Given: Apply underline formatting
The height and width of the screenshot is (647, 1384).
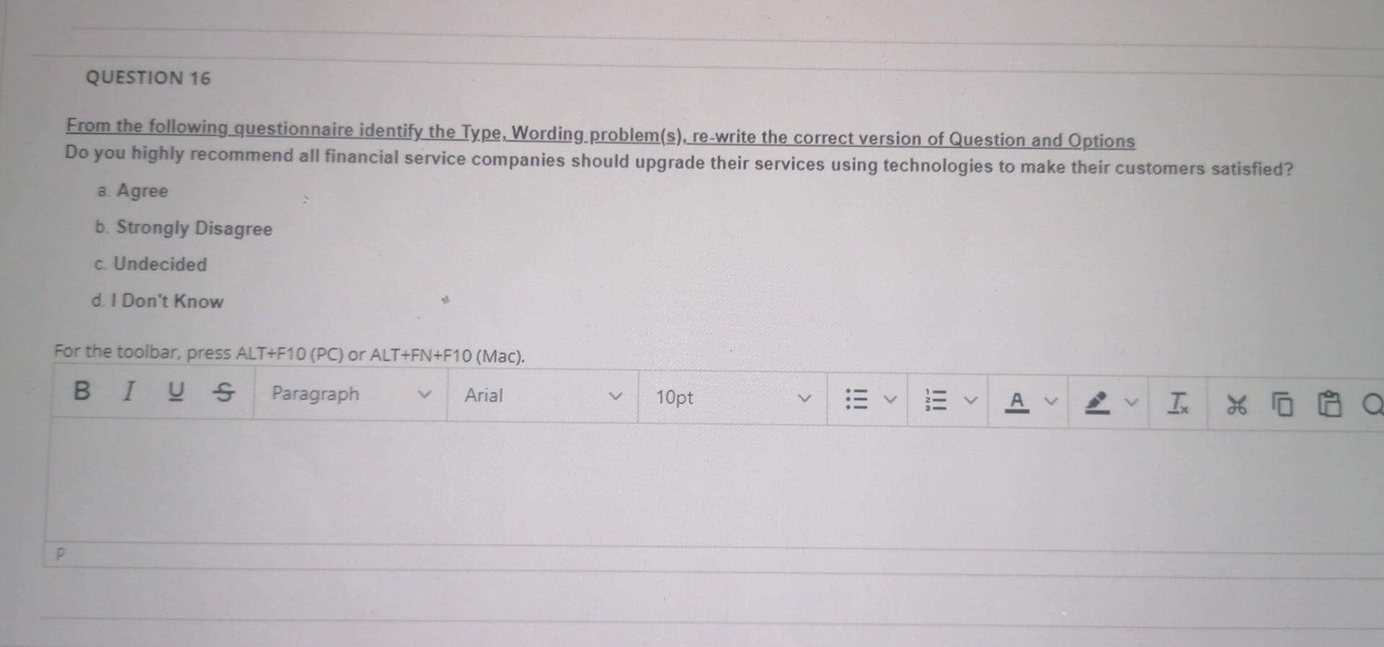Looking at the screenshot, I should (175, 391).
